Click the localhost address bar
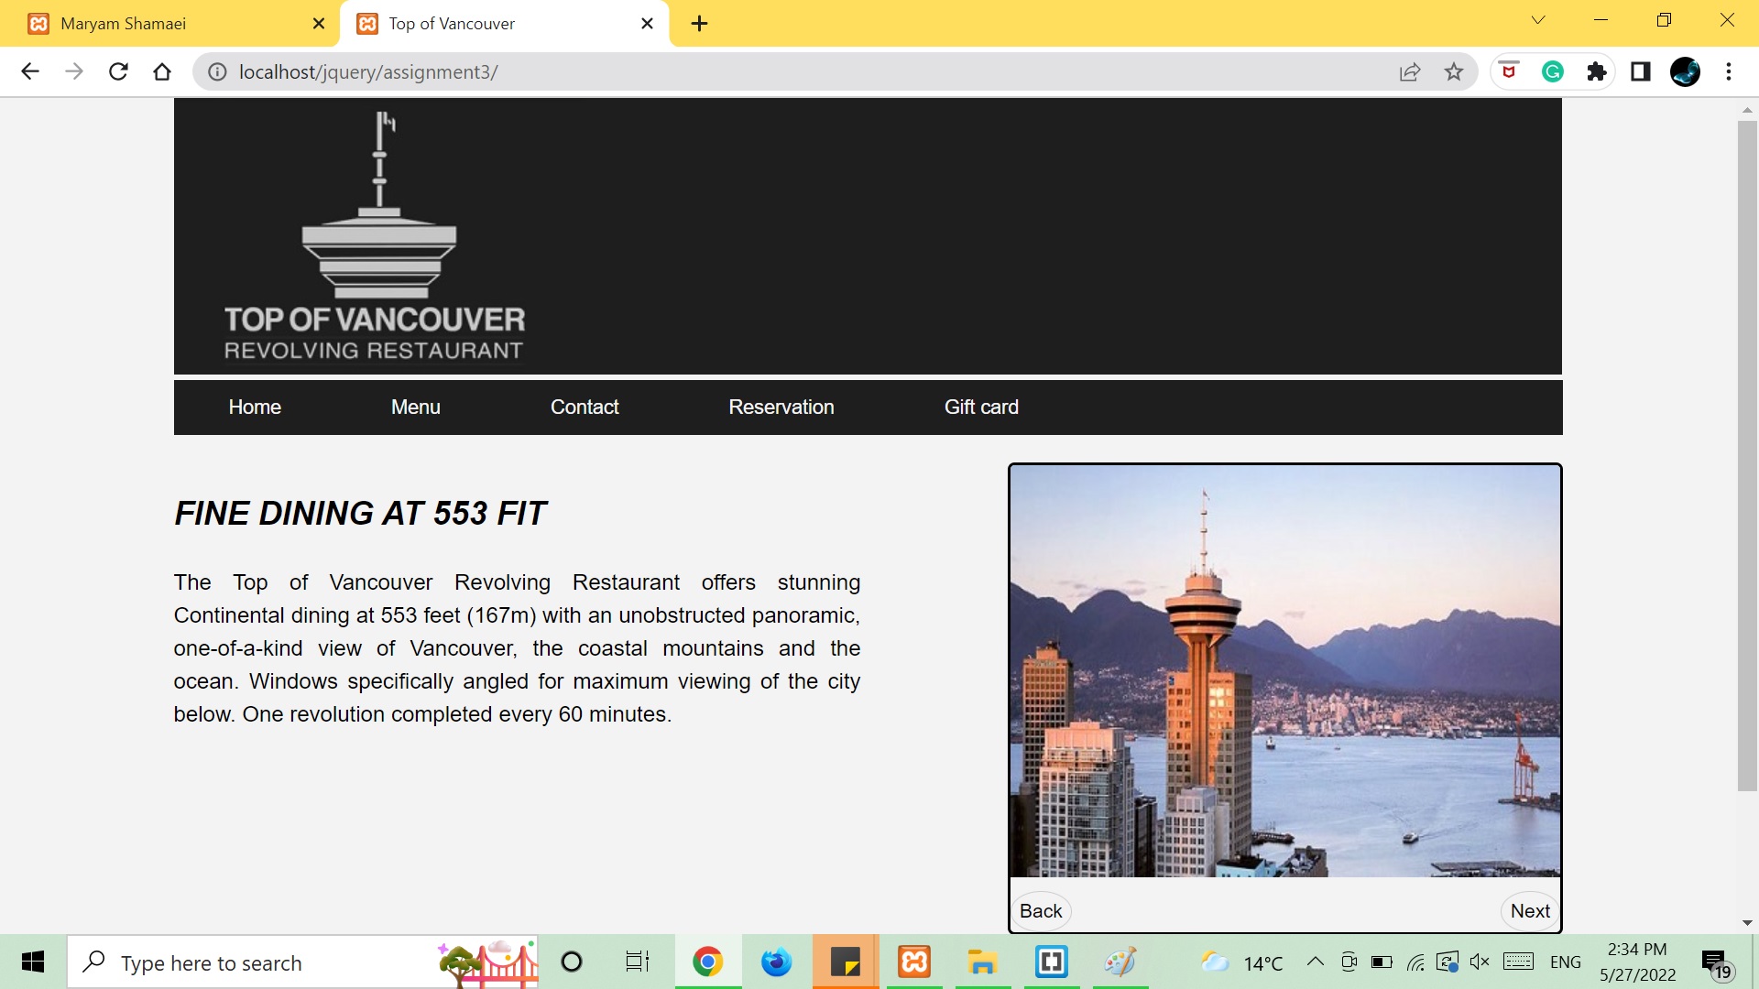Image resolution: width=1759 pixels, height=989 pixels. pyautogui.click(x=806, y=71)
